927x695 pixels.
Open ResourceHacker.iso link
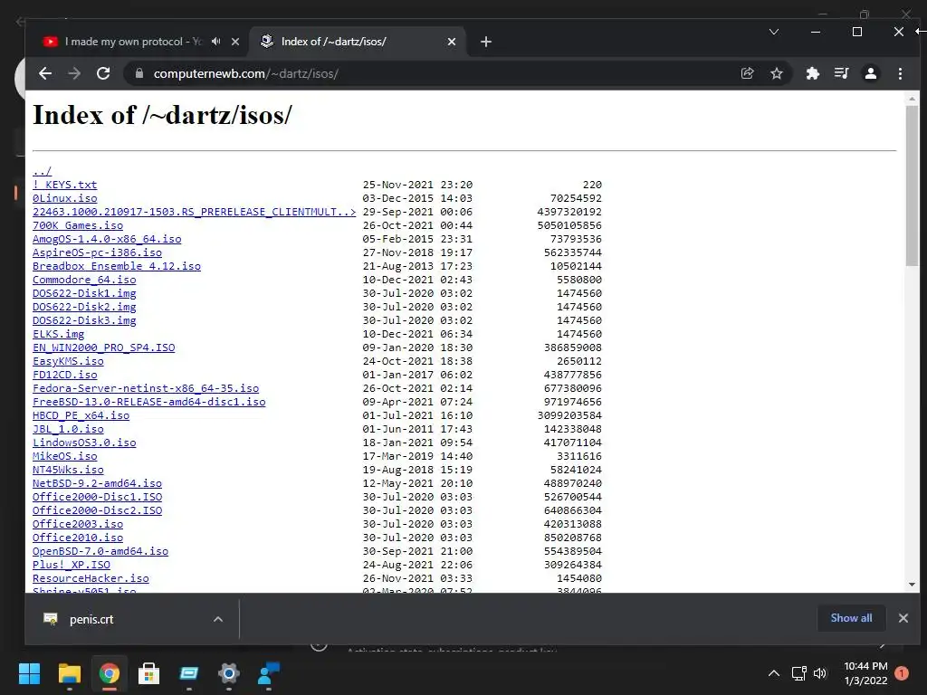click(x=91, y=579)
